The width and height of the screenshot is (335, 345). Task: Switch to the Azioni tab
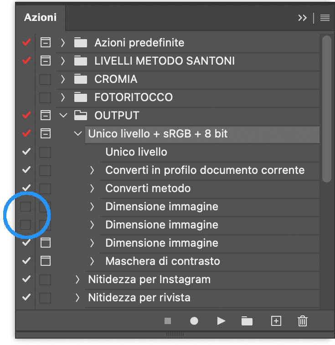click(41, 17)
